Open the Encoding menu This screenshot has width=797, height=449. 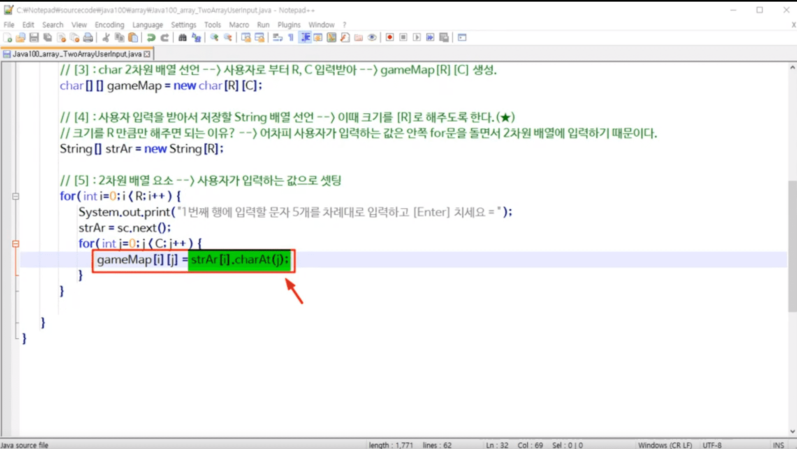pos(109,25)
